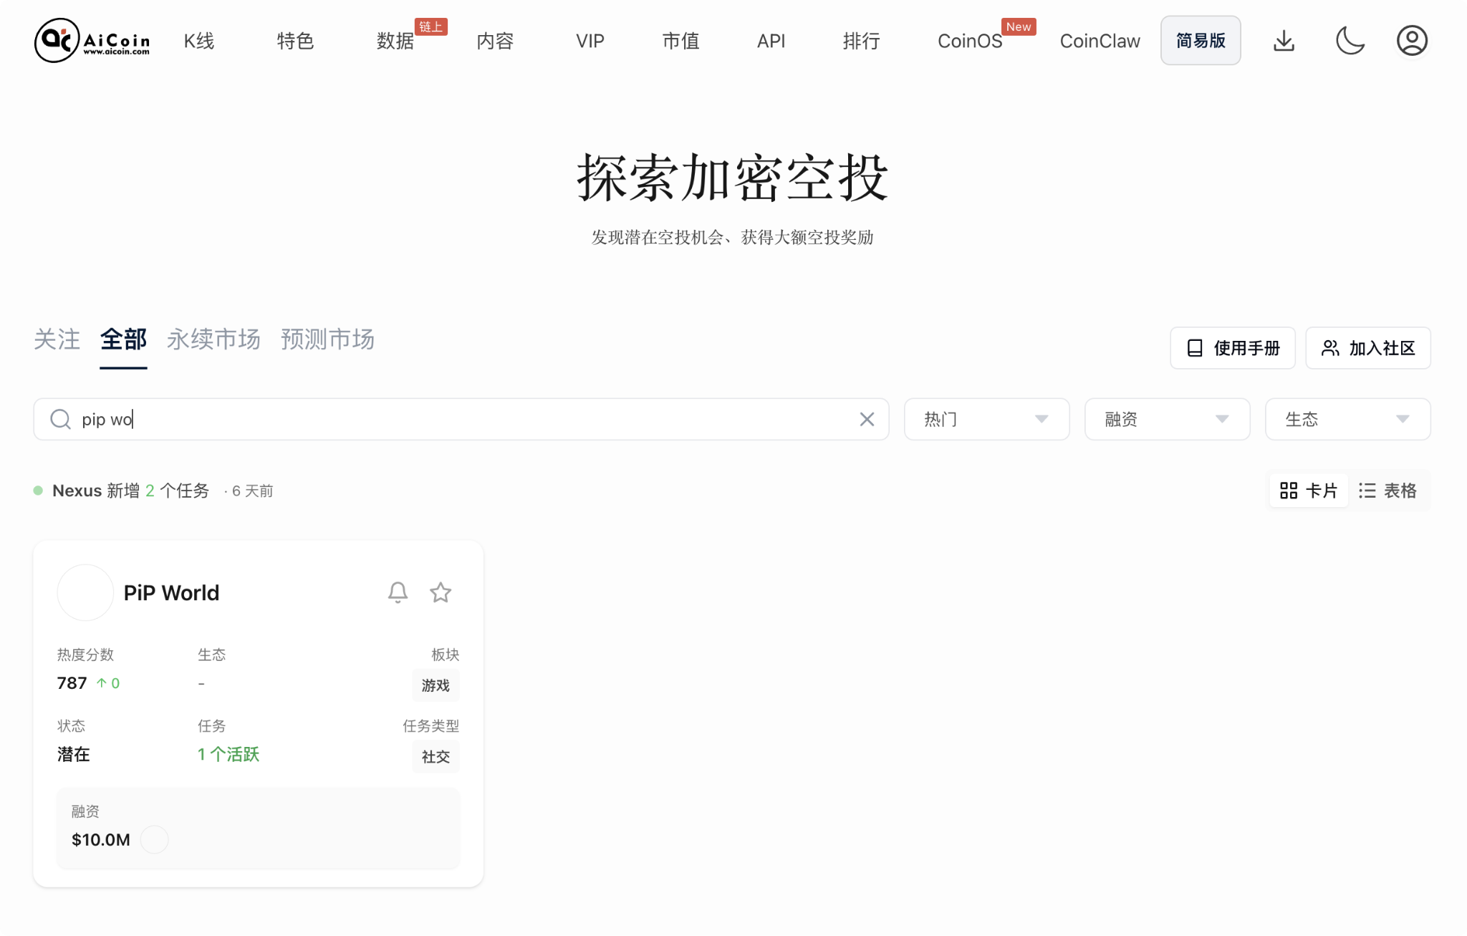Expand the 融资 filter dropdown
Viewport: 1467px width, 936px height.
point(1167,419)
